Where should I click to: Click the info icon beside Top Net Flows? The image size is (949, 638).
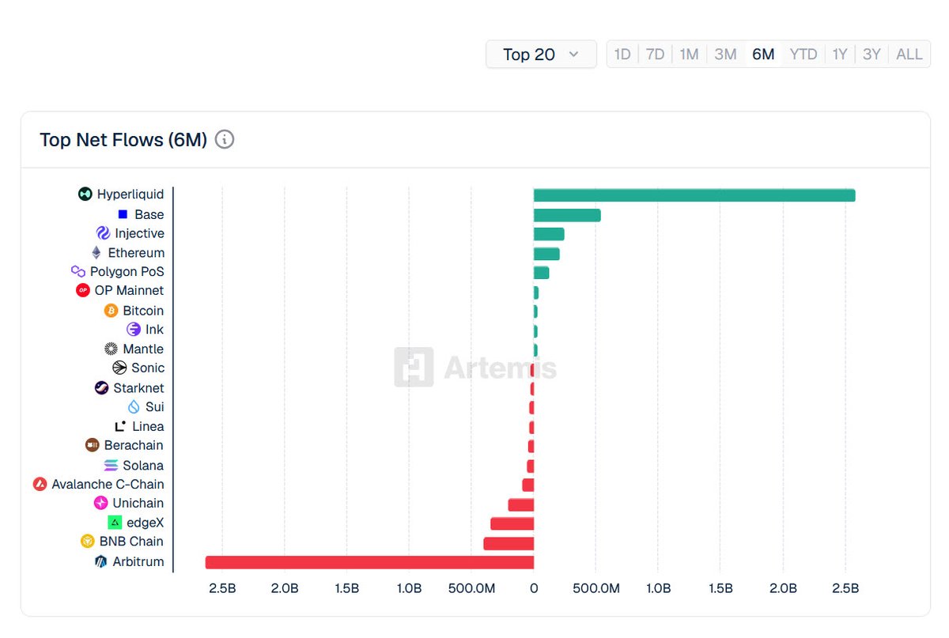(x=225, y=140)
